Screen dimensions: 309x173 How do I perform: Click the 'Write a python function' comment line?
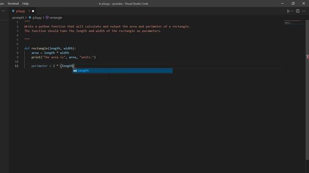[x=107, y=26]
